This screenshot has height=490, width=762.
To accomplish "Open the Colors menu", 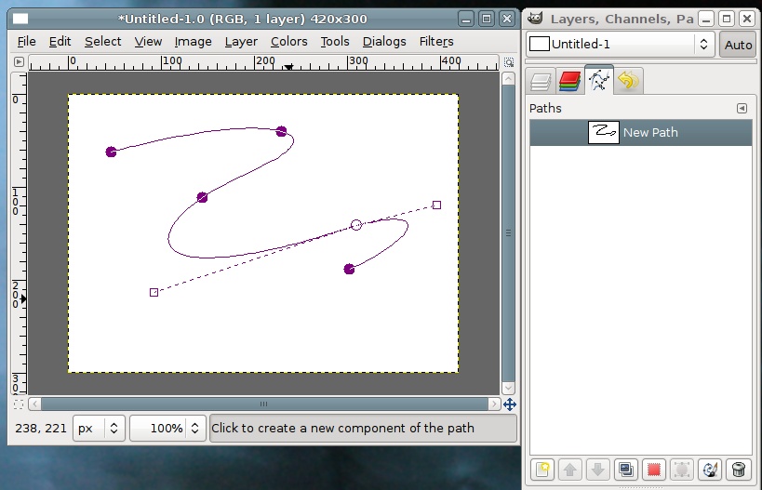I will pos(288,42).
